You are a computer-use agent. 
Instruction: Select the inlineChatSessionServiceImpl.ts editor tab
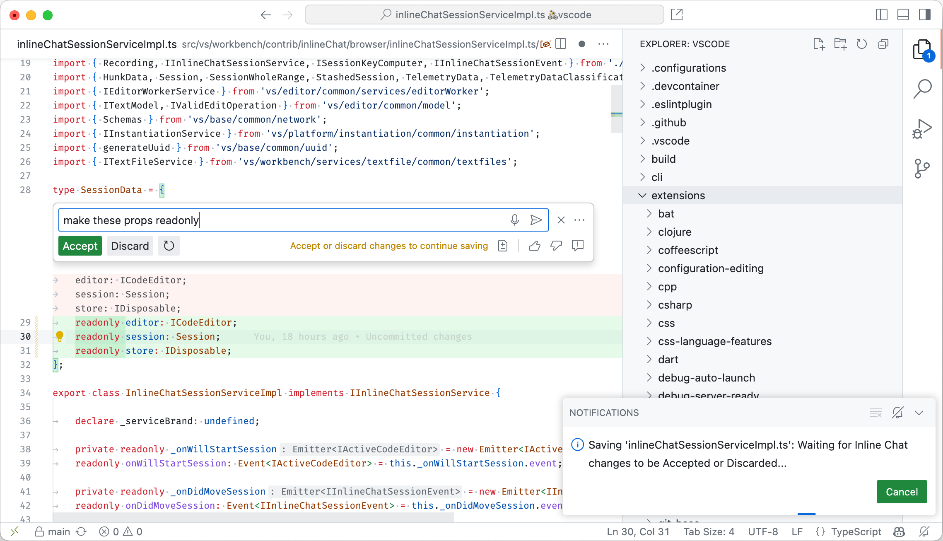97,44
